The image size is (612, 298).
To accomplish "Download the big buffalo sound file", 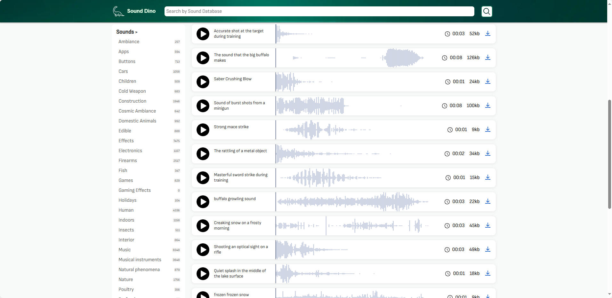I will tap(487, 58).
